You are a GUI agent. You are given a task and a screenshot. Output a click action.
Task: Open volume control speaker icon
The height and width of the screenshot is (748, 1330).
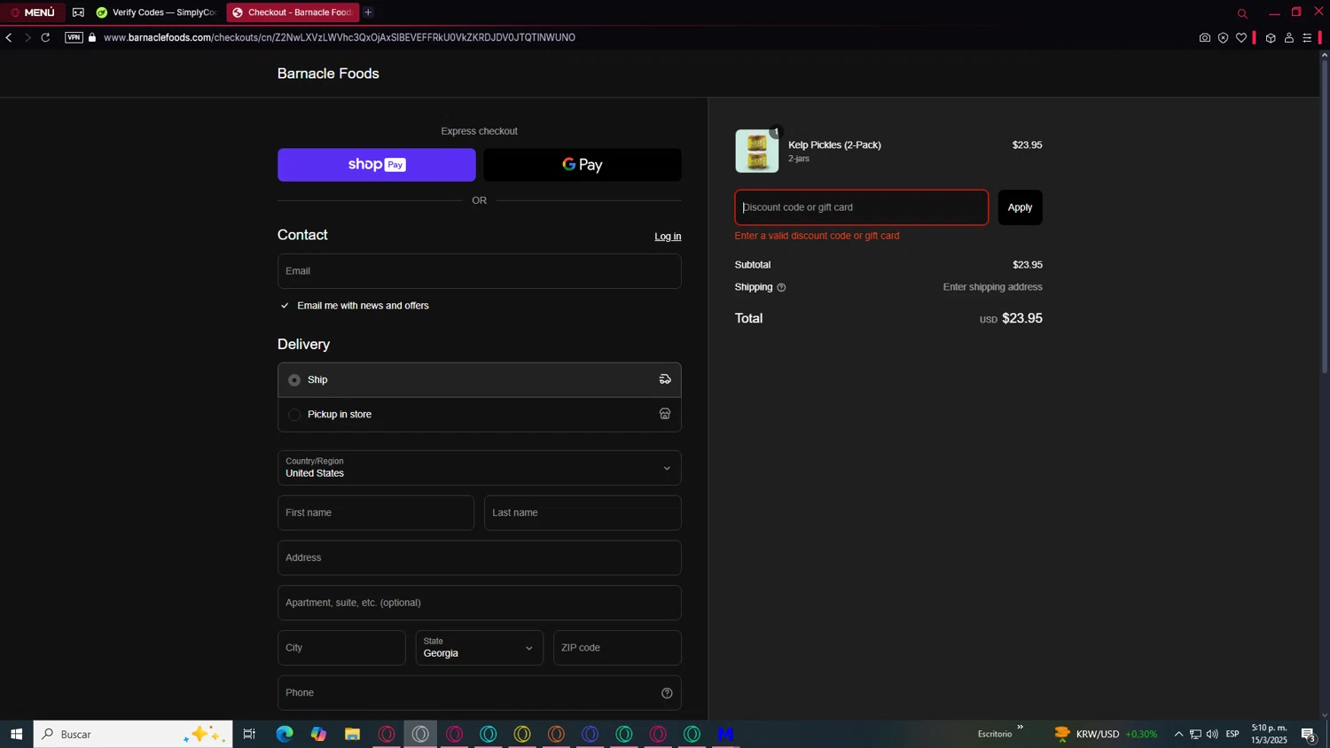(1212, 734)
